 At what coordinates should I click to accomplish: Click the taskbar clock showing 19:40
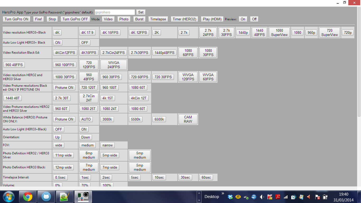tap(343, 194)
